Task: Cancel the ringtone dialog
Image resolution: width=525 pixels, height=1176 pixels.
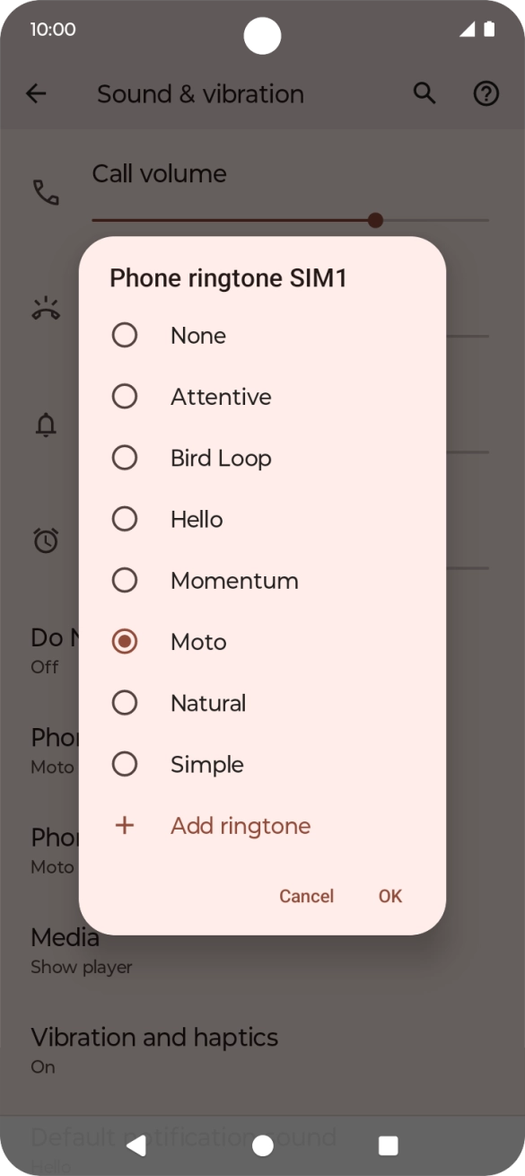Action: tap(306, 896)
